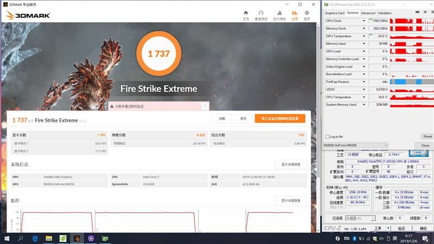The height and width of the screenshot is (244, 434).
Task: Click the GPU-Z screenshot camera icon
Action: click(417, 12)
